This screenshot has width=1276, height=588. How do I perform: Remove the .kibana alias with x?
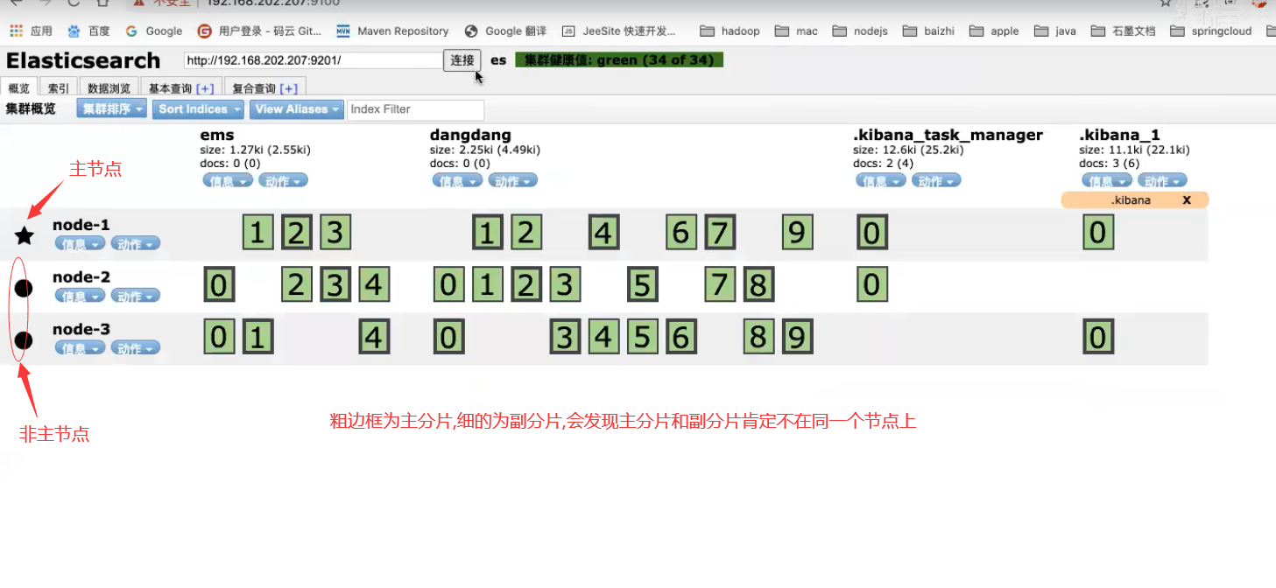point(1187,200)
